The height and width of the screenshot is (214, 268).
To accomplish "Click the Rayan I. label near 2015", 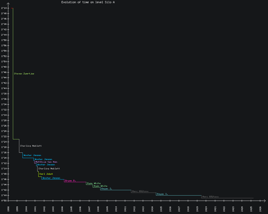I will pyautogui.click(x=162, y=194).
